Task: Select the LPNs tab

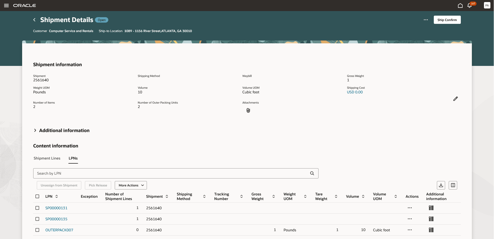Action: click(73, 158)
